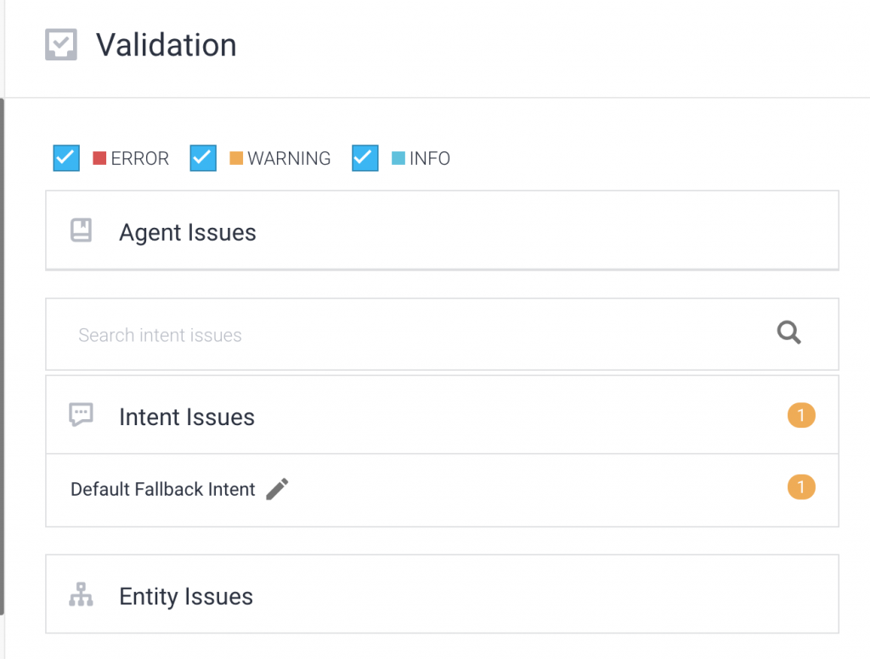
Task: Uncheck the ERROR filter checkbox
Action: click(66, 158)
